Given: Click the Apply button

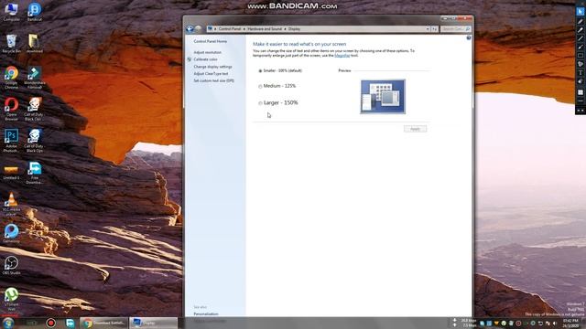Looking at the screenshot, I should [x=415, y=129].
